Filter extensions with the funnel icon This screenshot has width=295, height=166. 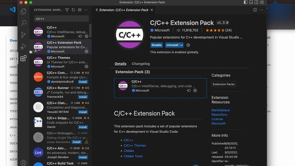(x=67, y=10)
